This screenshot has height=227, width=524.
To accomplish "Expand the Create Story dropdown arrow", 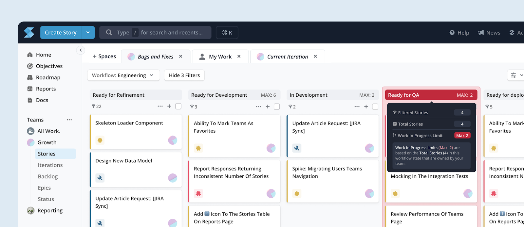I will click(x=88, y=33).
